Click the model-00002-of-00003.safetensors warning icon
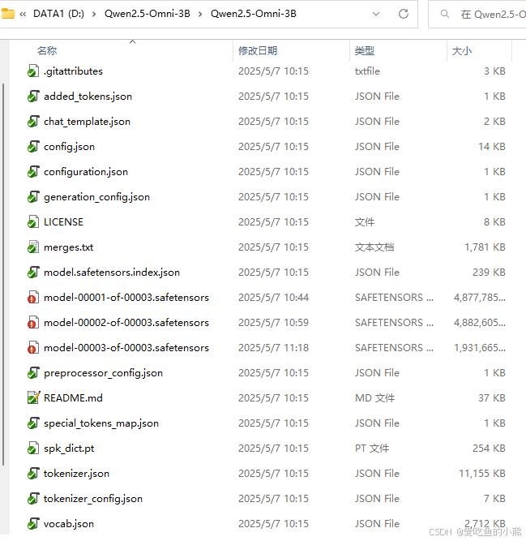The width and height of the screenshot is (526, 541). point(33,323)
